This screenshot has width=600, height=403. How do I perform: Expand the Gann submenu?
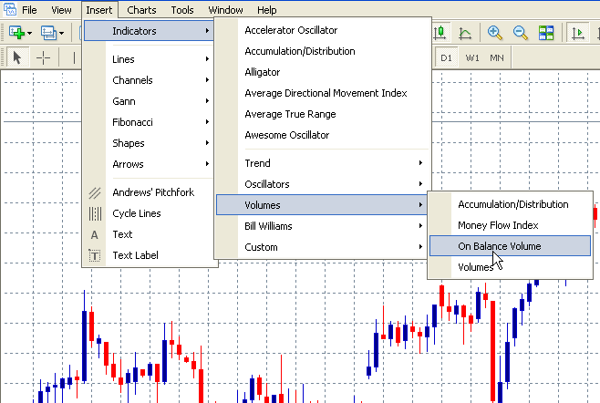pyautogui.click(x=149, y=101)
